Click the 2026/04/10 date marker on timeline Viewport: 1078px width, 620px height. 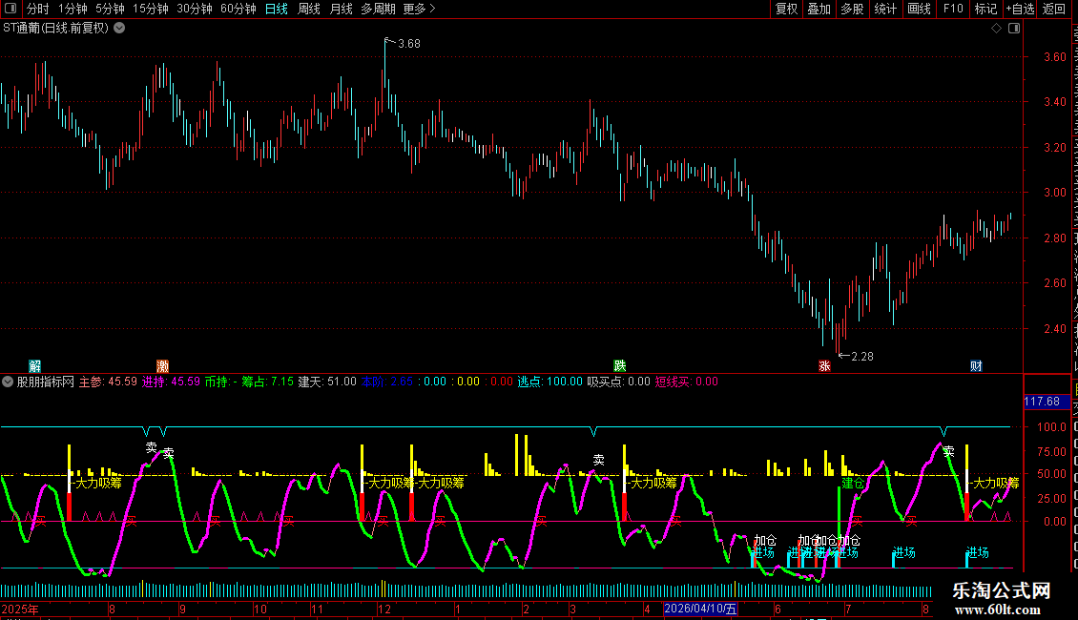[x=700, y=609]
